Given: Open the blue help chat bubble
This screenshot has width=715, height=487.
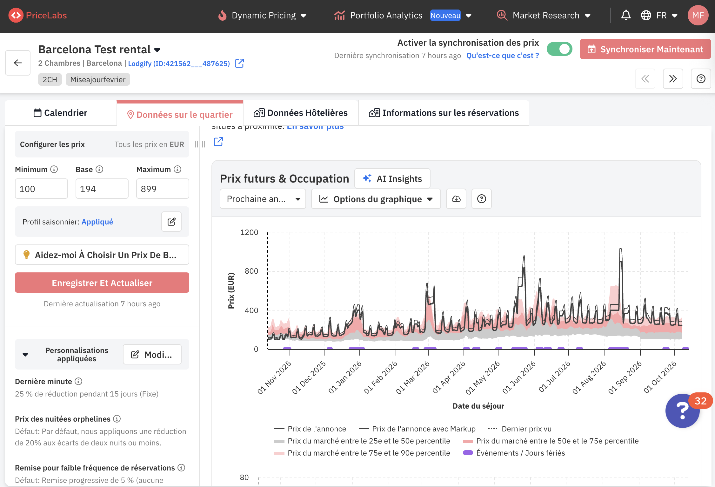Looking at the screenshot, I should 682,411.
